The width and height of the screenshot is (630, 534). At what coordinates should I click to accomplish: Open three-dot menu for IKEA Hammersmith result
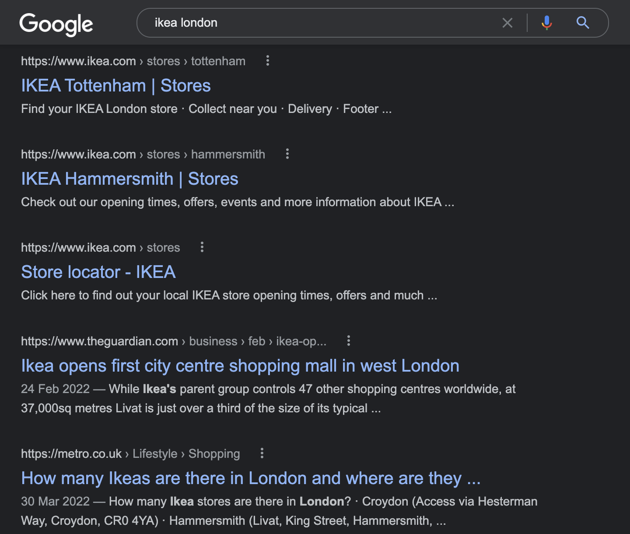287,154
